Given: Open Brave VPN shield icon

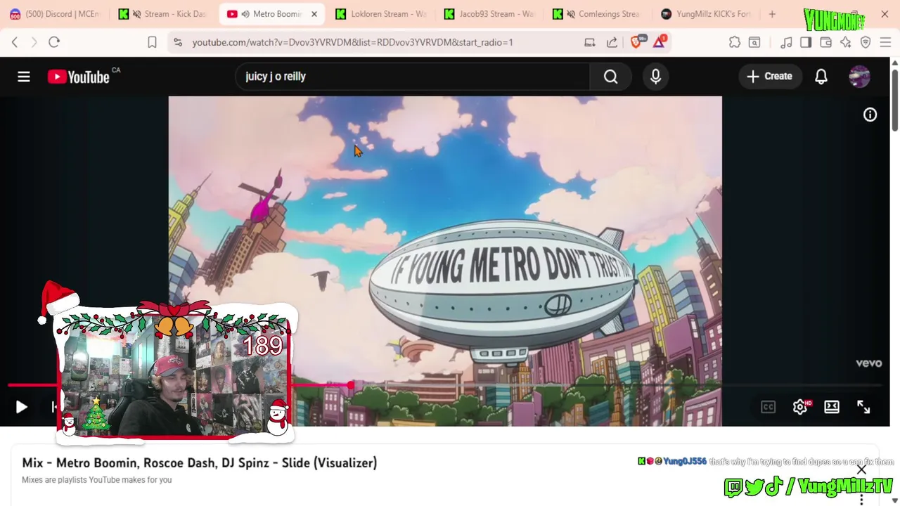Looking at the screenshot, I should [866, 42].
